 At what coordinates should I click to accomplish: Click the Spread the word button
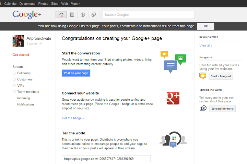[x=222, y=109]
